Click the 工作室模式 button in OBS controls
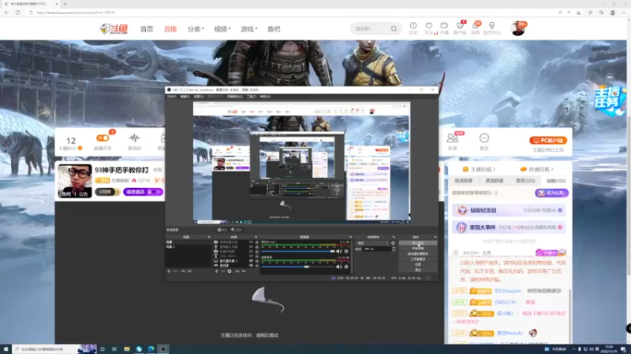Screen dimensions: 631x354 tap(418, 260)
